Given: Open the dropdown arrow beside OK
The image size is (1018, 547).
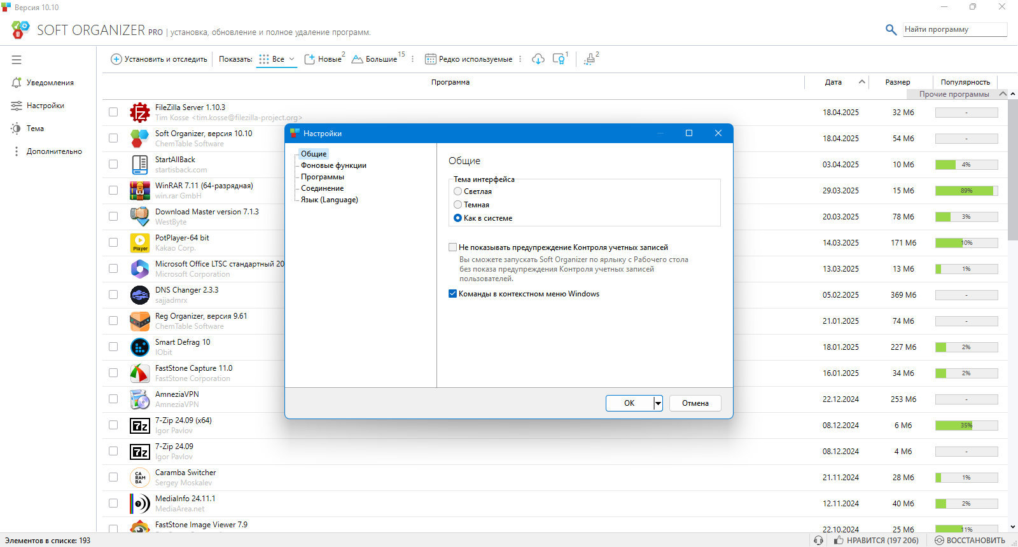Looking at the screenshot, I should coord(658,403).
